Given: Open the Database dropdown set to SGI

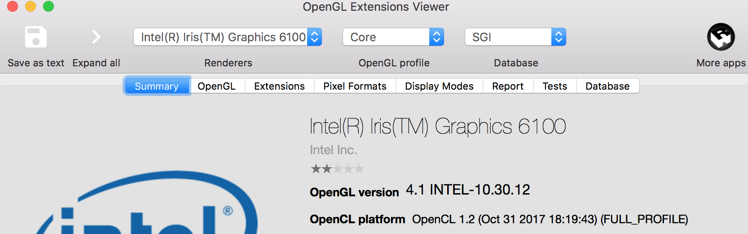Looking at the screenshot, I should pyautogui.click(x=515, y=37).
